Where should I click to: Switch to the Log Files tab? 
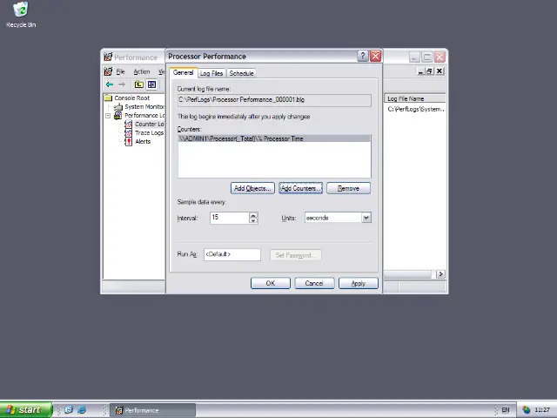pos(211,73)
